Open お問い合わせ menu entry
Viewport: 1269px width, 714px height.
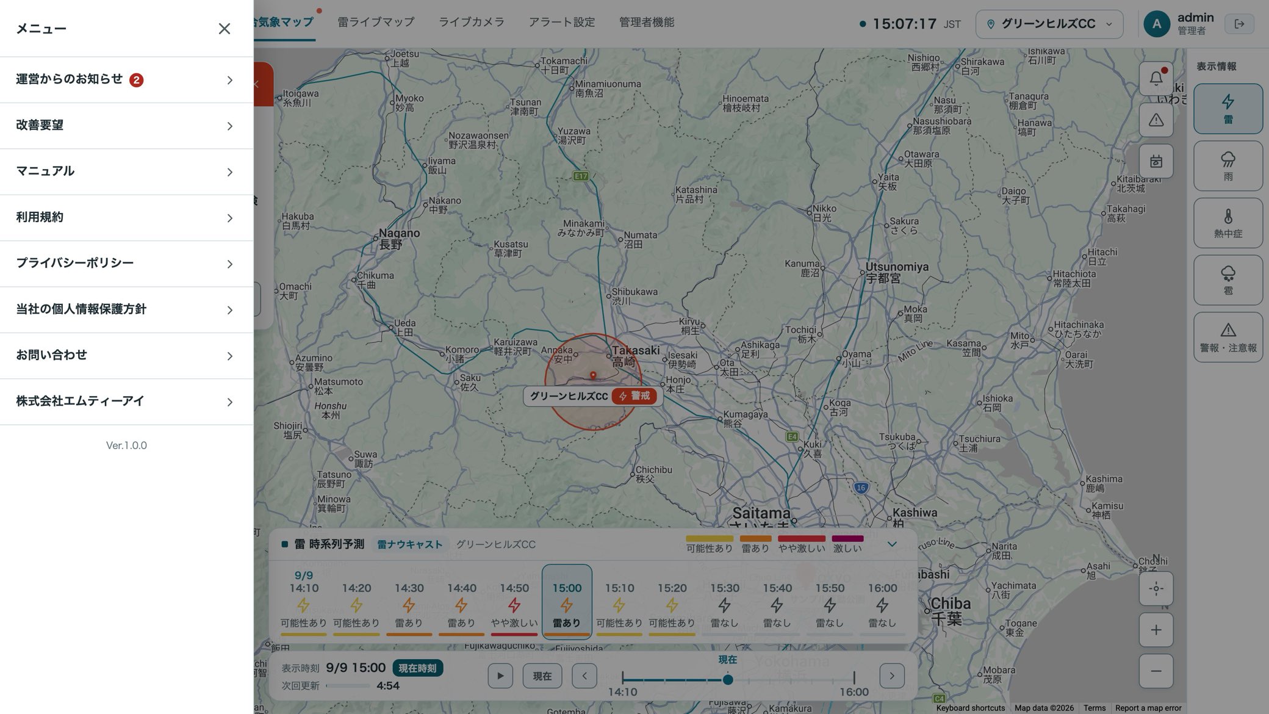[126, 356]
